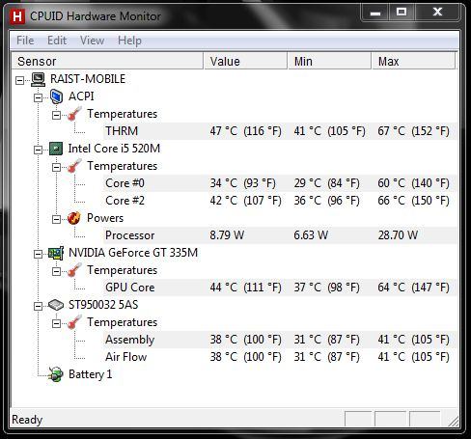Open the File menu
471x439 pixels.
click(25, 41)
